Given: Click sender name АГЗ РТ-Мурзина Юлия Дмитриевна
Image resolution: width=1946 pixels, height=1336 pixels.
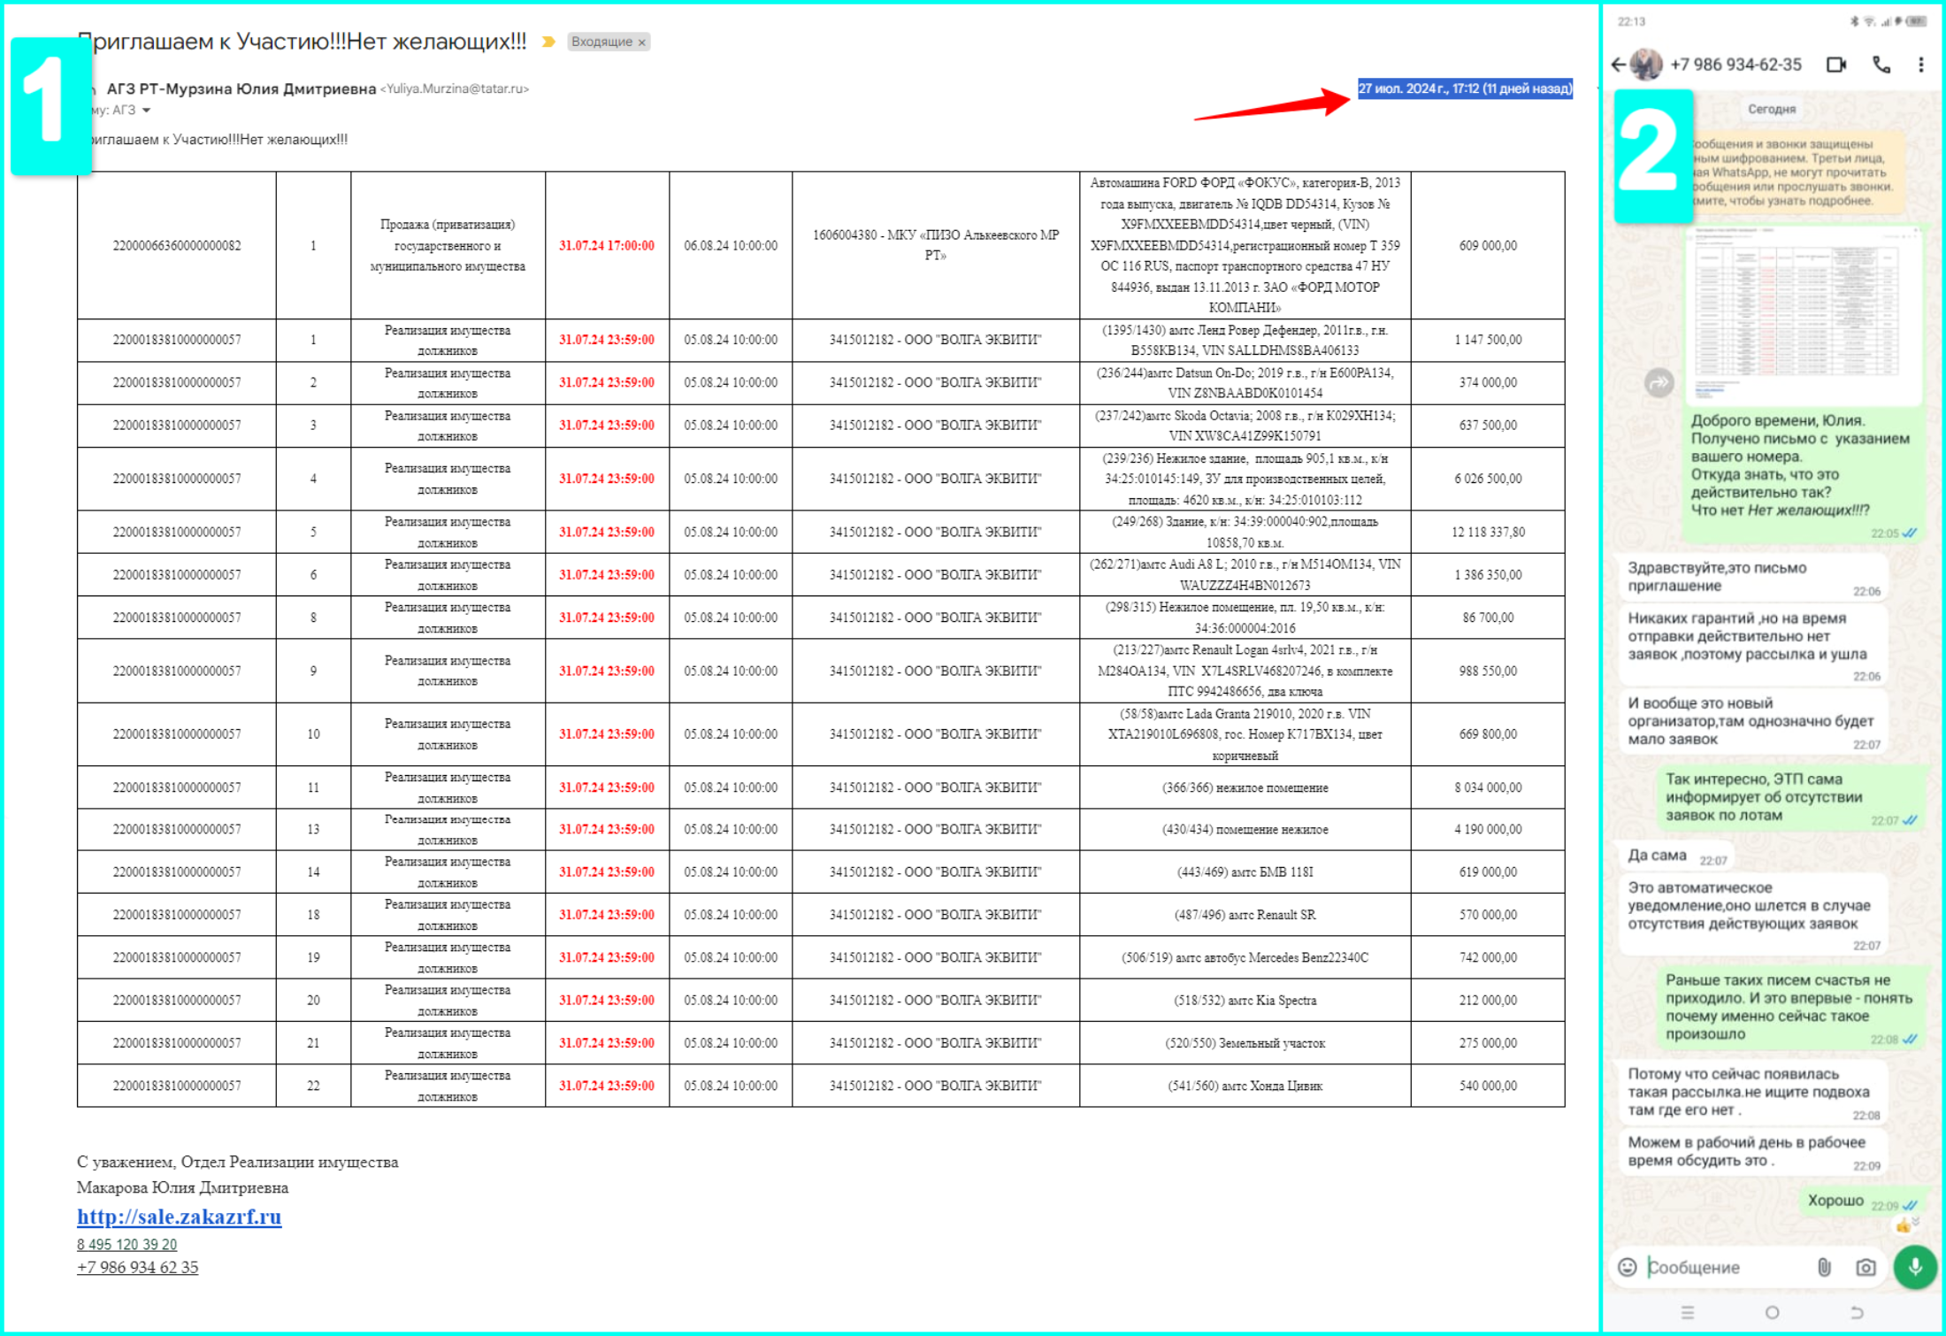Looking at the screenshot, I should click(x=241, y=88).
